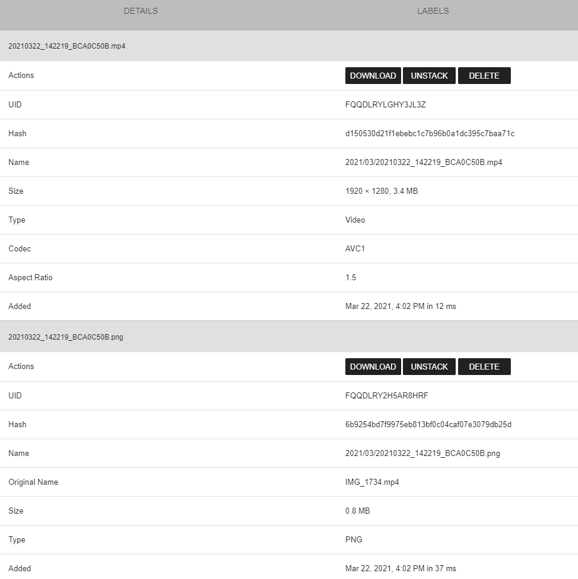Click the Codec row label
Screen dimensions: 578x579
[20, 249]
